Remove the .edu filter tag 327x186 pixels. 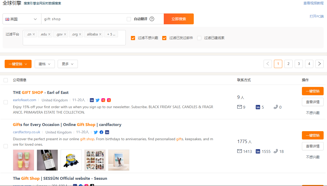pyautogui.click(x=49, y=34)
